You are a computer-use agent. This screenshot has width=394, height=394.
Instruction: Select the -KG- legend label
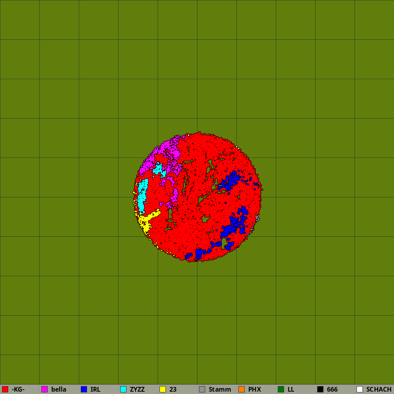pos(18,389)
